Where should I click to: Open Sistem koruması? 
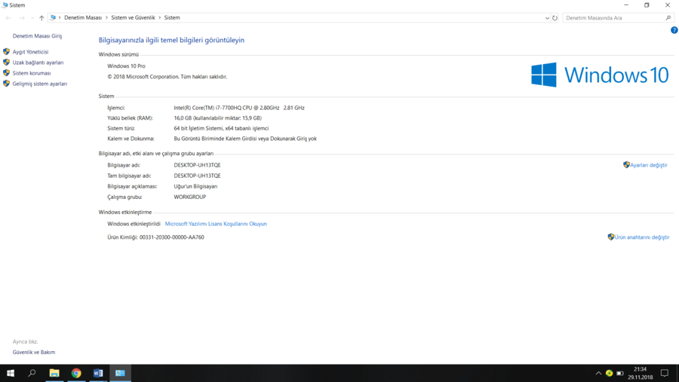[x=32, y=73]
